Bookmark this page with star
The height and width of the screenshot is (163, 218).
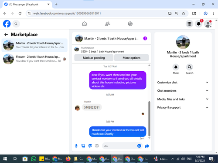(x=184, y=13)
